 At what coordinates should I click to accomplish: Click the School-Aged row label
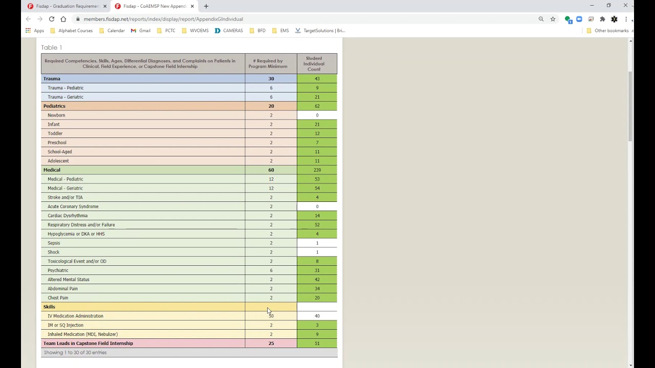click(x=60, y=152)
